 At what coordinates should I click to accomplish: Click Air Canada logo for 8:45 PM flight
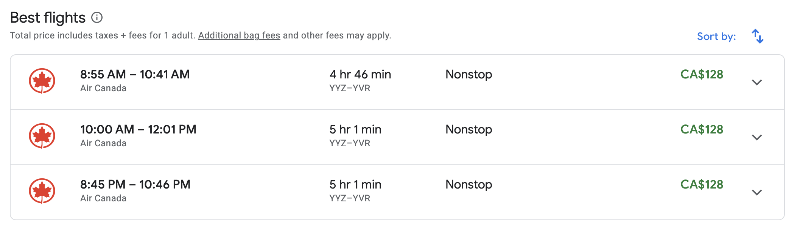click(42, 191)
